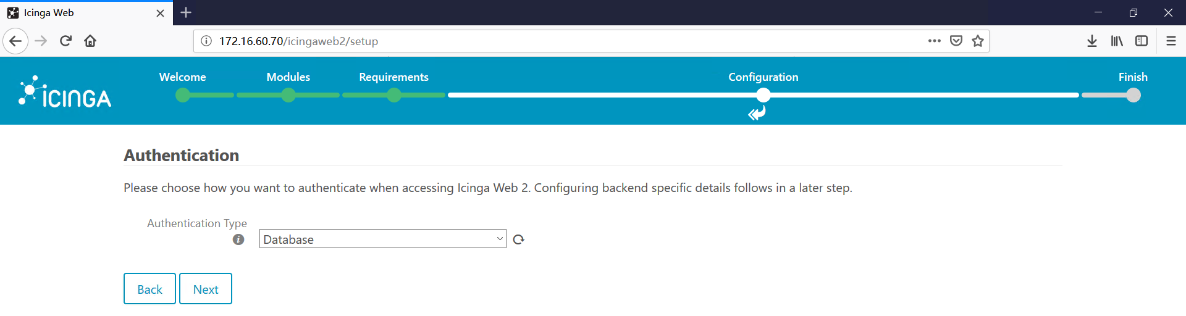Click the Configuration progress marker
This screenshot has height=316, width=1186.
point(763,95)
